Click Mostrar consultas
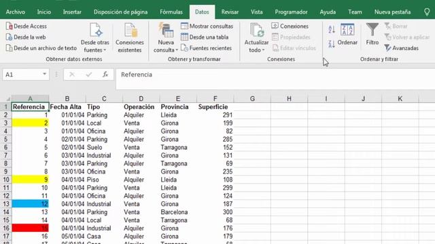Viewport: 435px width, 244px height. click(x=207, y=26)
